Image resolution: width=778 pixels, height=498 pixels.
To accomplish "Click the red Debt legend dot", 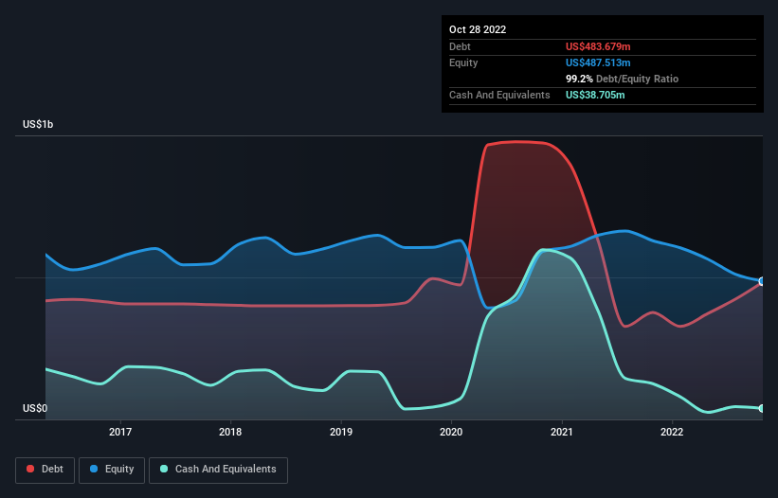I will (x=30, y=469).
